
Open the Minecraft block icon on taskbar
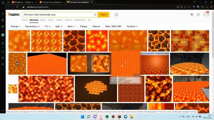point(119,117)
